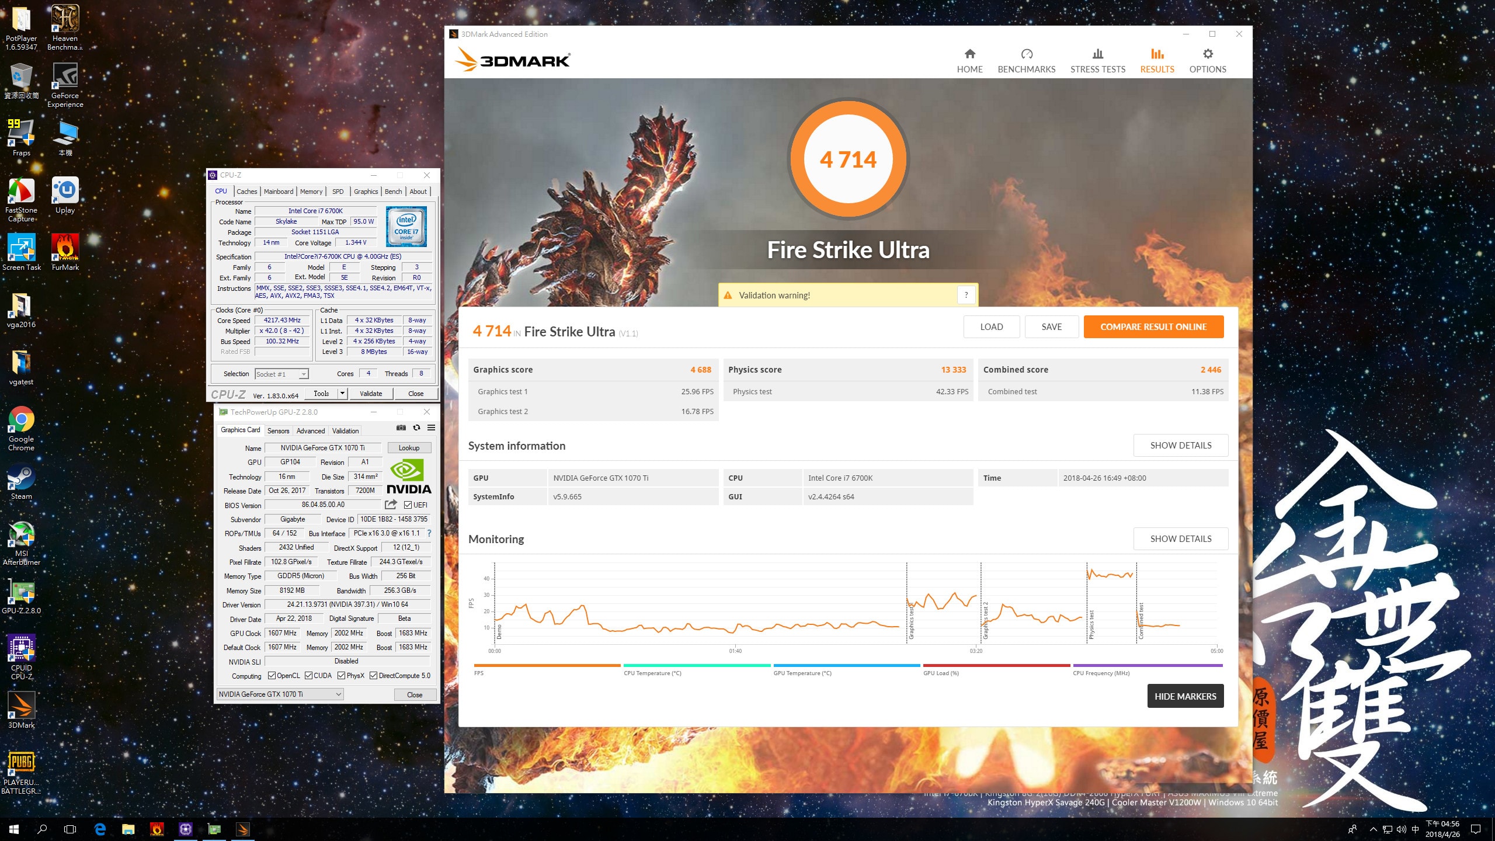
Task: Toggle the CPU Temperature legend bar
Action: [697, 666]
